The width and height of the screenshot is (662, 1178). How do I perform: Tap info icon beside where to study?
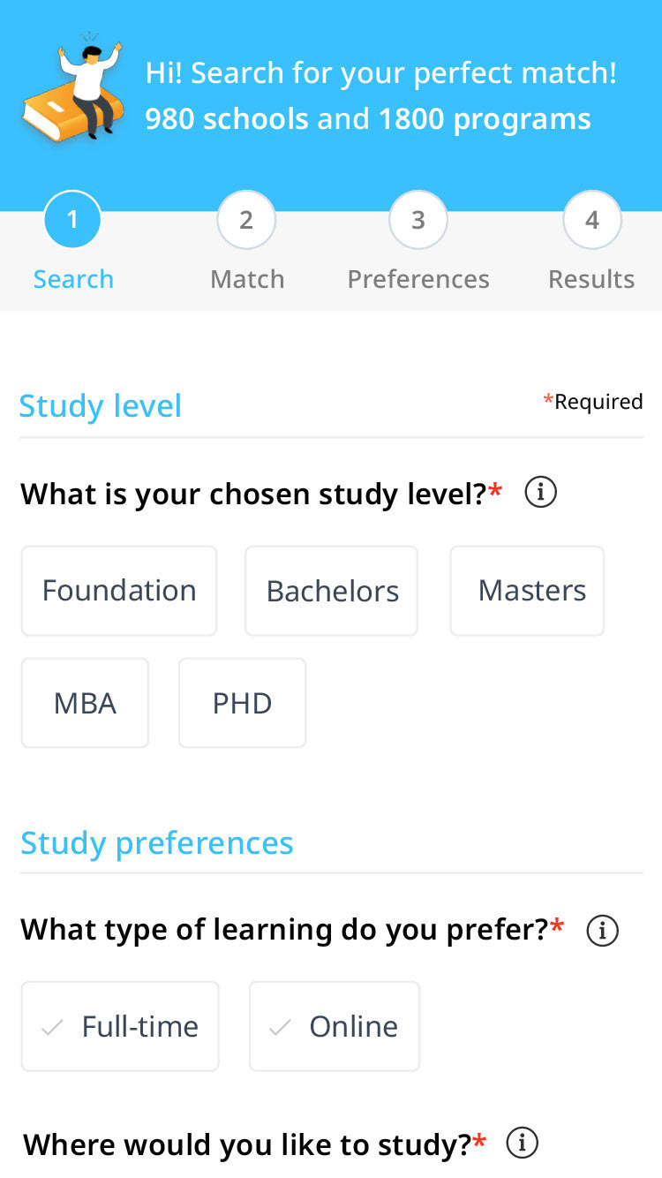pyautogui.click(x=523, y=1144)
